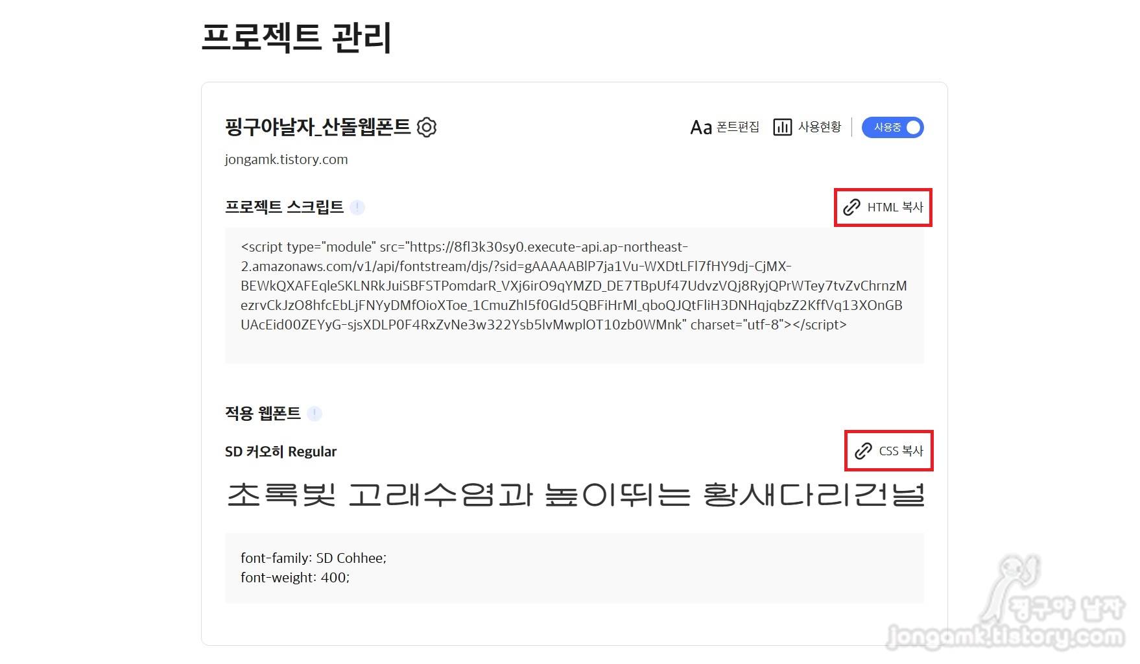Copy the project script via HTML 복사
This screenshot has height=664, width=1140.
point(883,207)
